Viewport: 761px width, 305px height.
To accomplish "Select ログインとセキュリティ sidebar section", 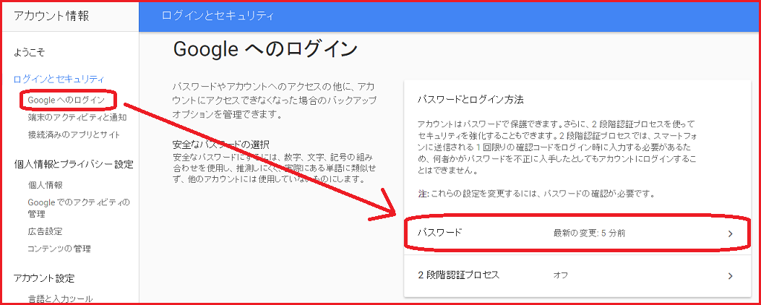I will click(59, 80).
